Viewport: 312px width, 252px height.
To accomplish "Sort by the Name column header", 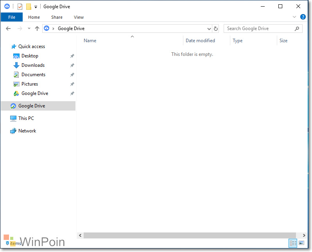I will point(90,41).
